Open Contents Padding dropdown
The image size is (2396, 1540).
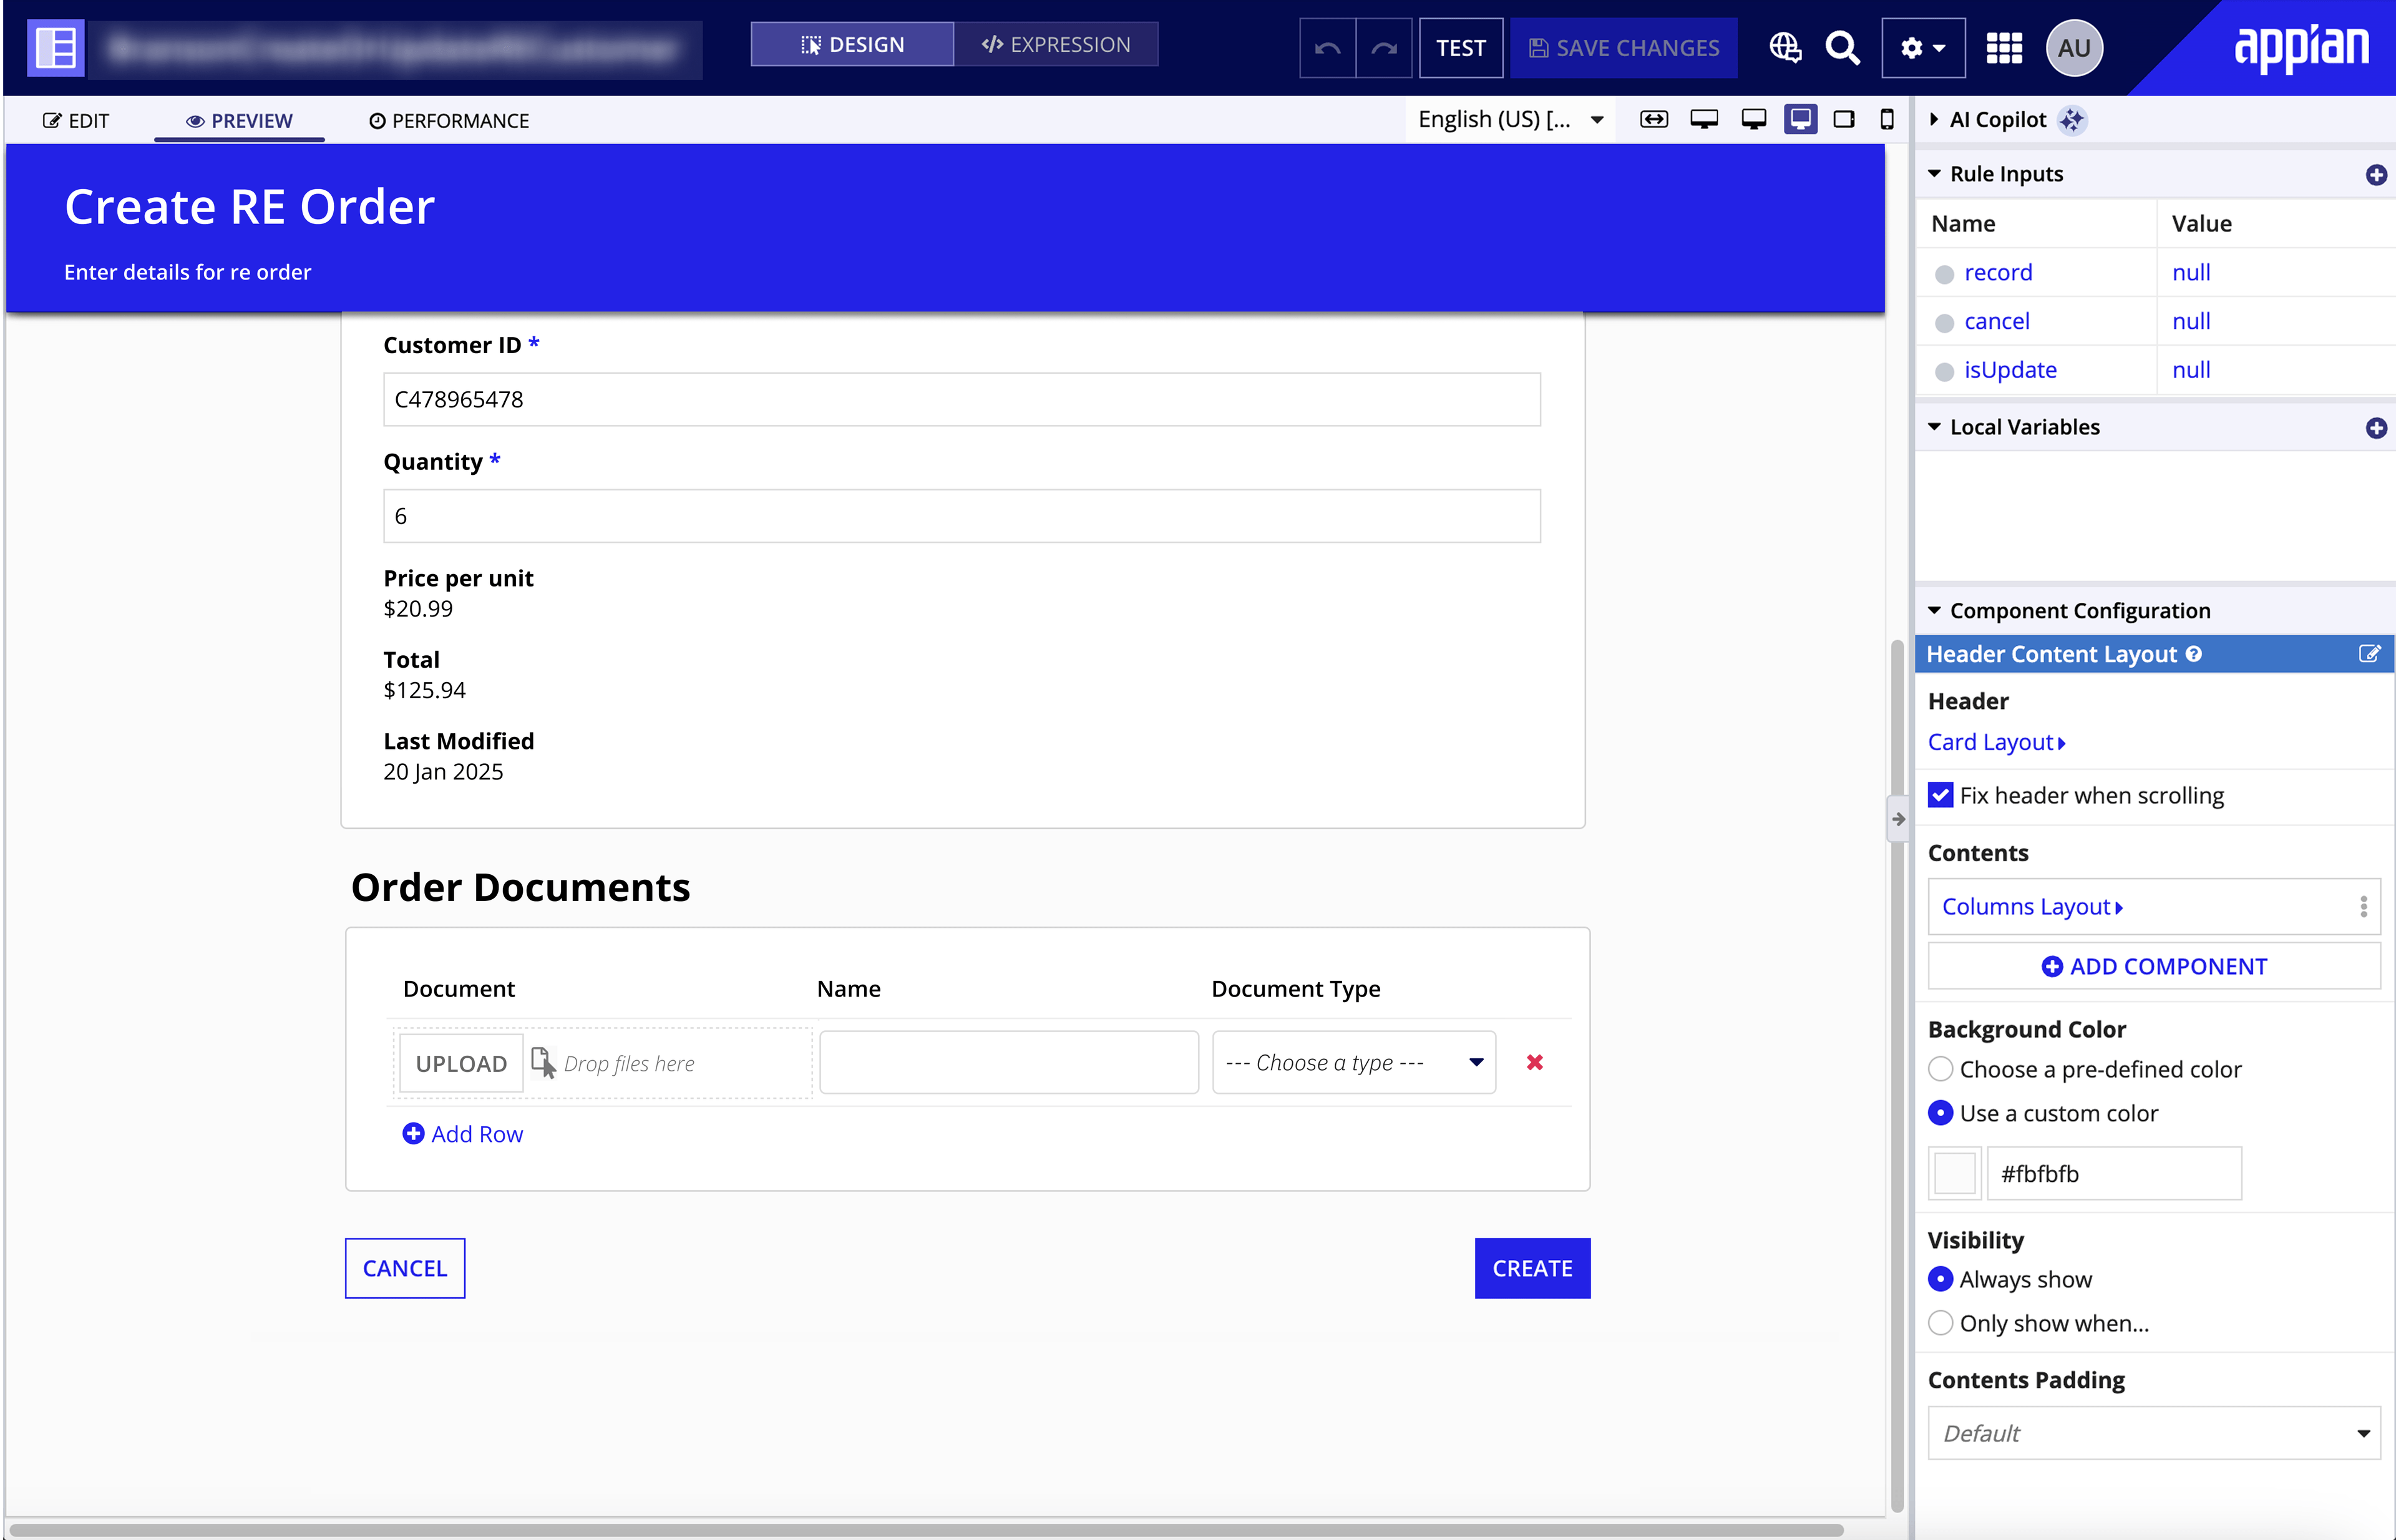2154,1433
